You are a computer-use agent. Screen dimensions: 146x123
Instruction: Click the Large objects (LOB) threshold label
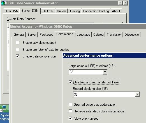(92, 66)
